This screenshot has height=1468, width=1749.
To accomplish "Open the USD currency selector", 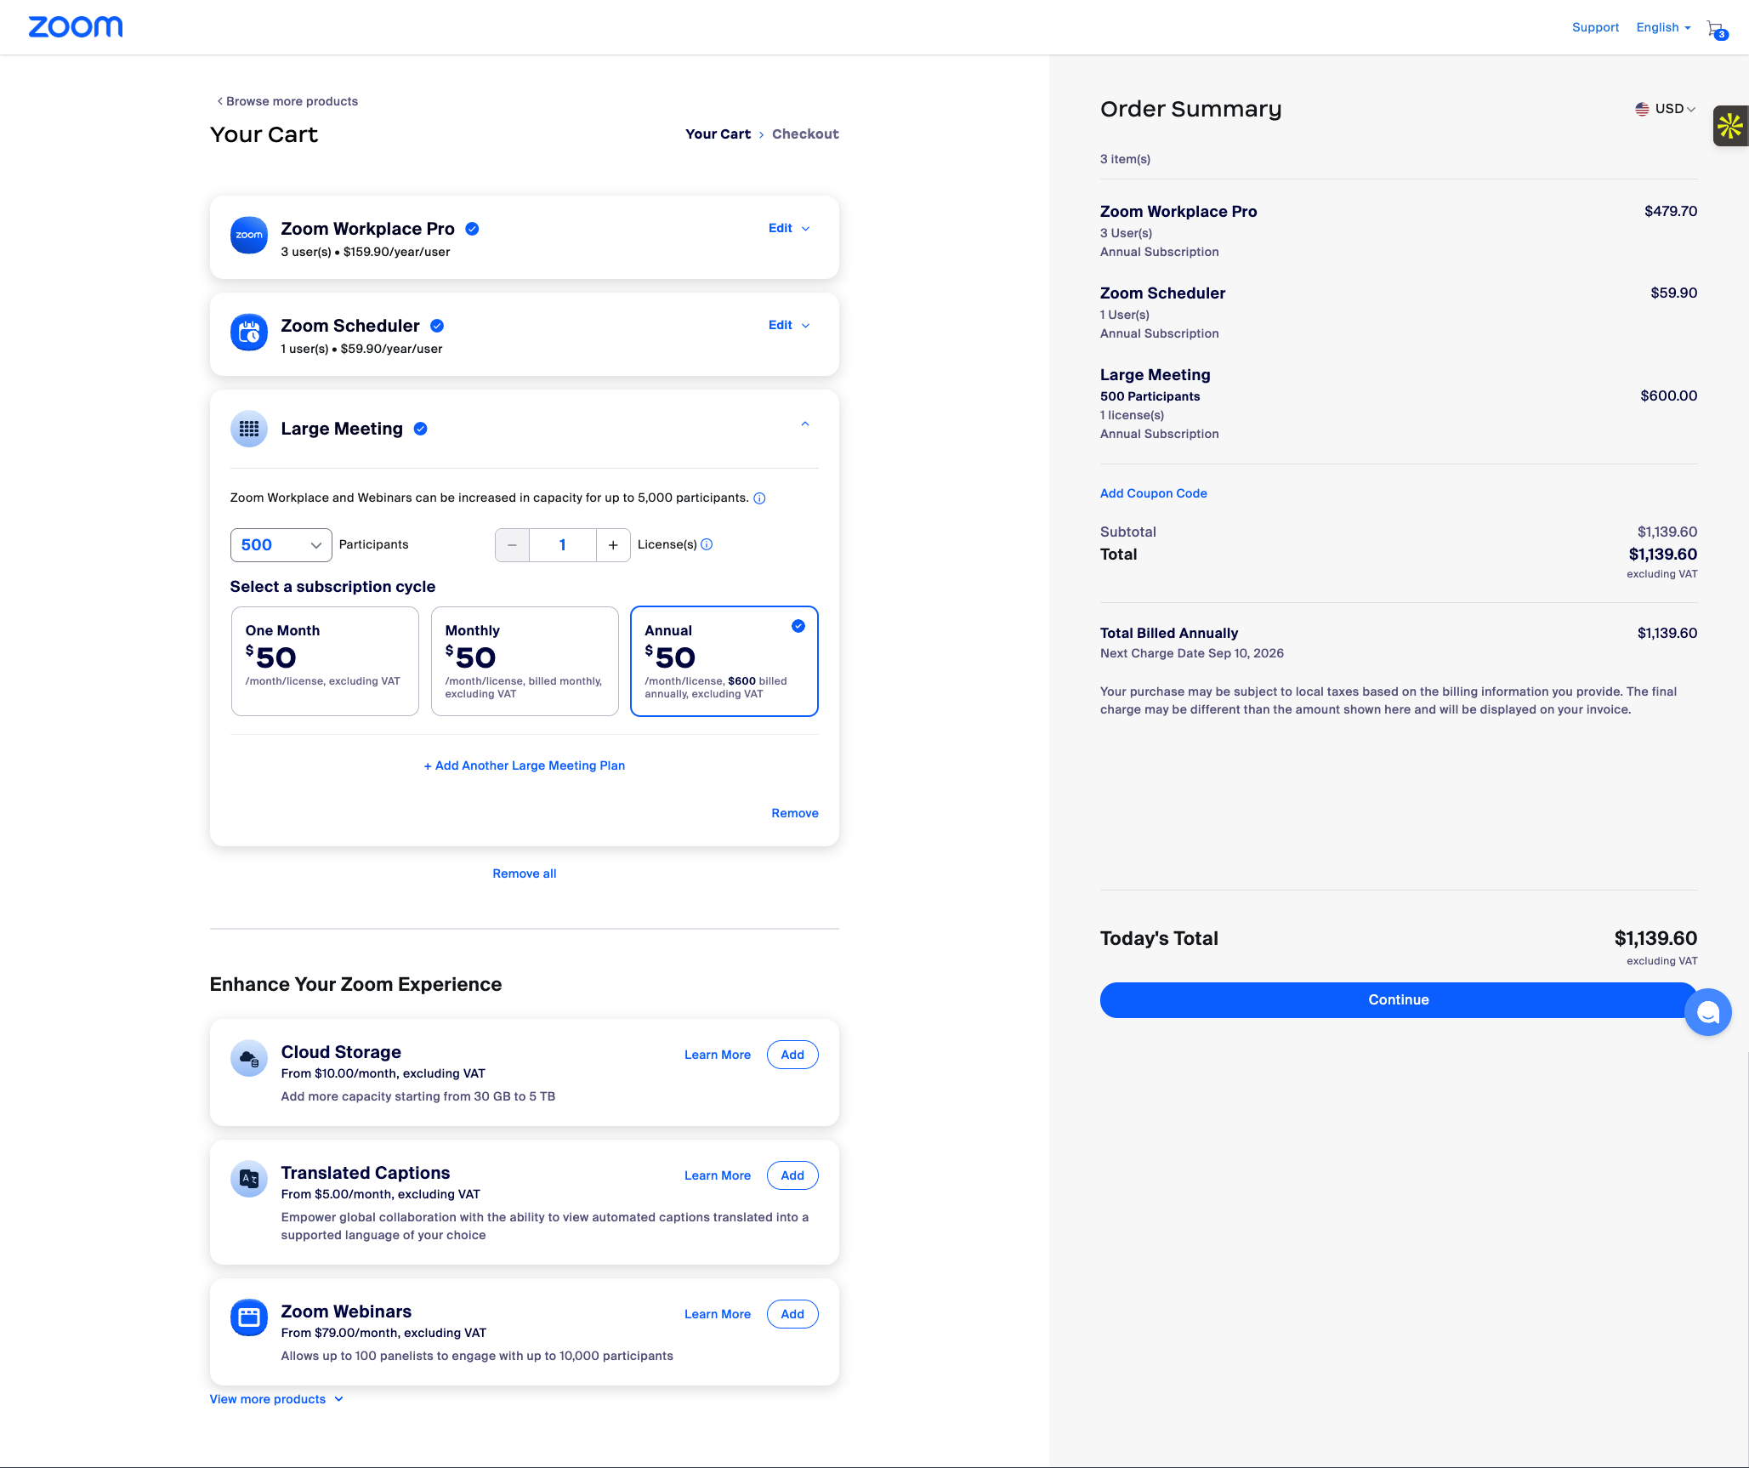I will click(1665, 109).
